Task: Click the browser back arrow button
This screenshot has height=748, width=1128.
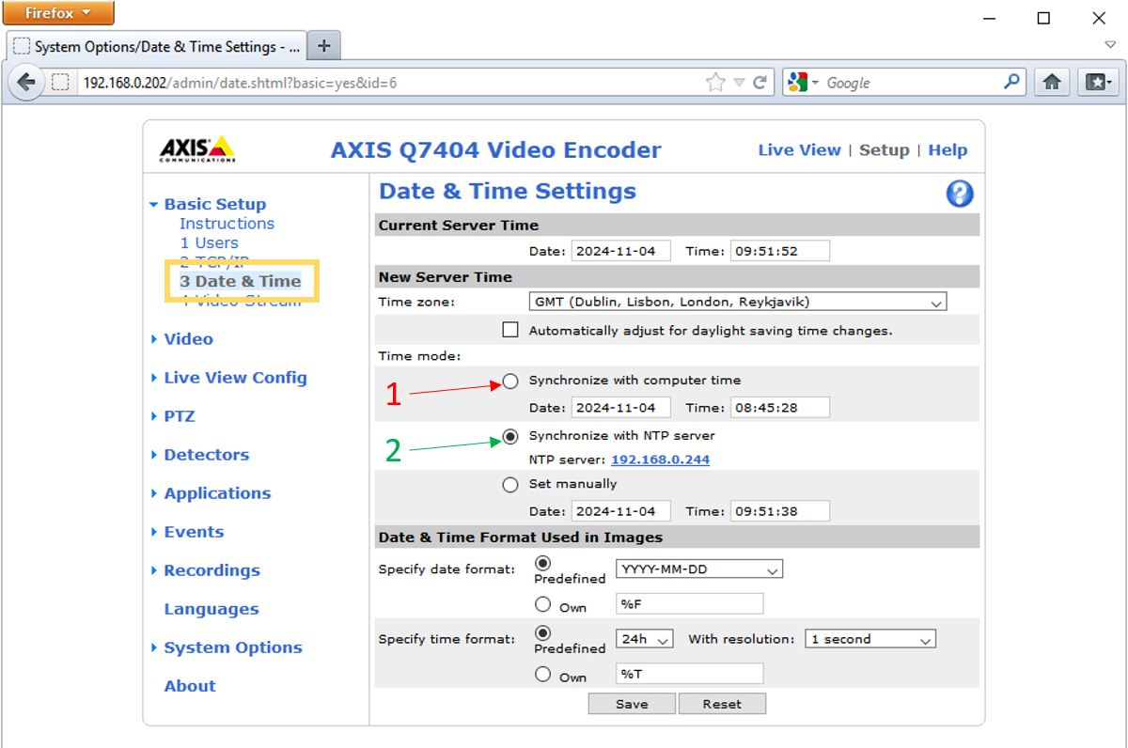Action: coord(26,83)
